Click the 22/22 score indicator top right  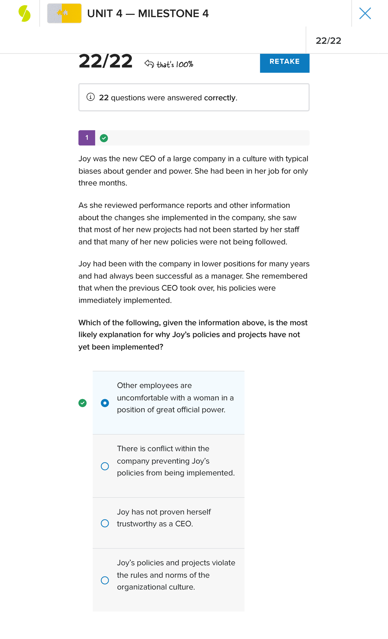tap(329, 41)
